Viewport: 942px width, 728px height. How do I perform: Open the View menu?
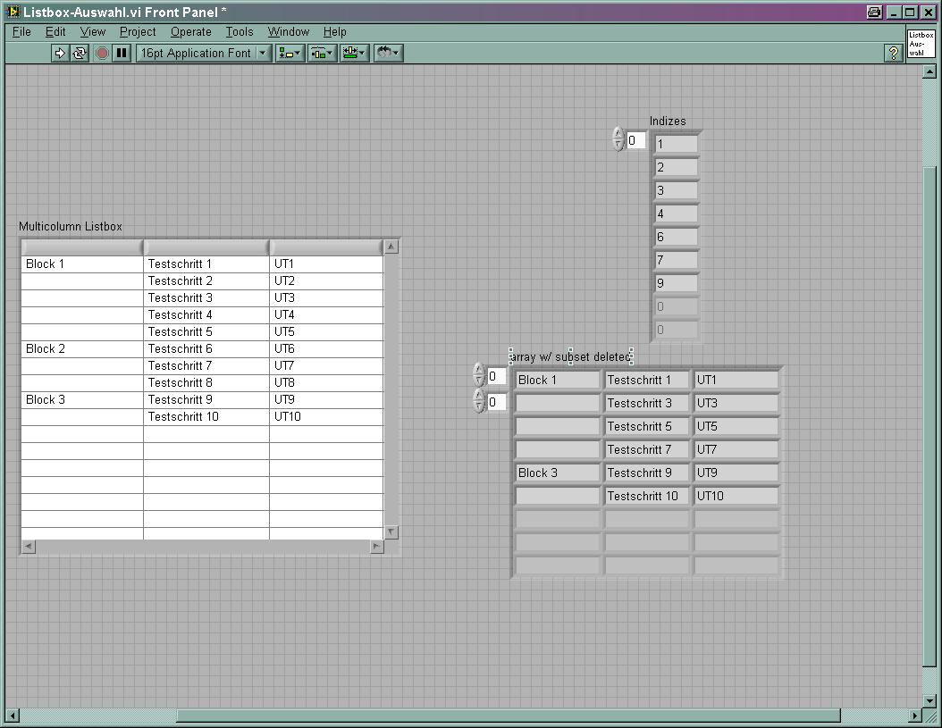[x=93, y=32]
